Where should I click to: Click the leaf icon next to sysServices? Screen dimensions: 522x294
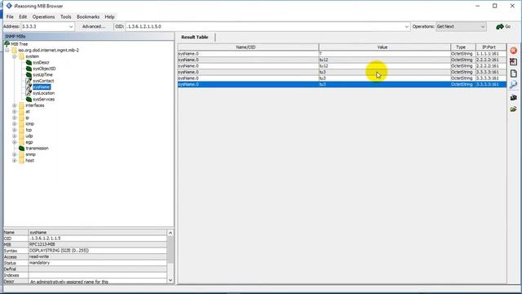(29, 99)
